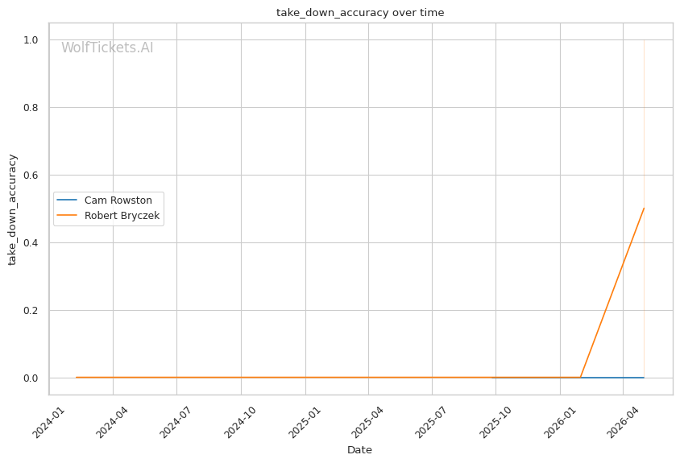Viewport: 680px width, 463px height.
Task: Click the chart title take_down_accuracy over time
Action: click(360, 13)
